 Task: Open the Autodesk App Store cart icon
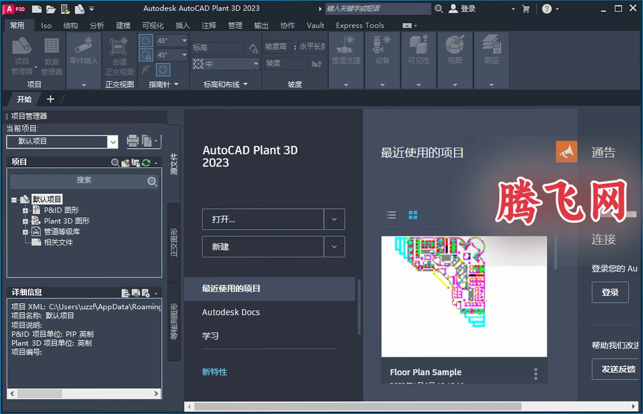526,9
